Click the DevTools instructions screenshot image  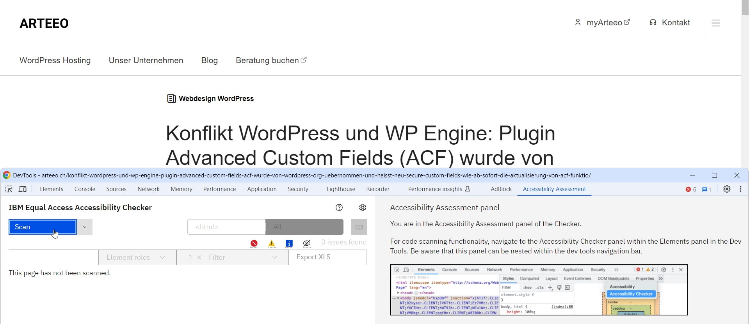click(539, 290)
